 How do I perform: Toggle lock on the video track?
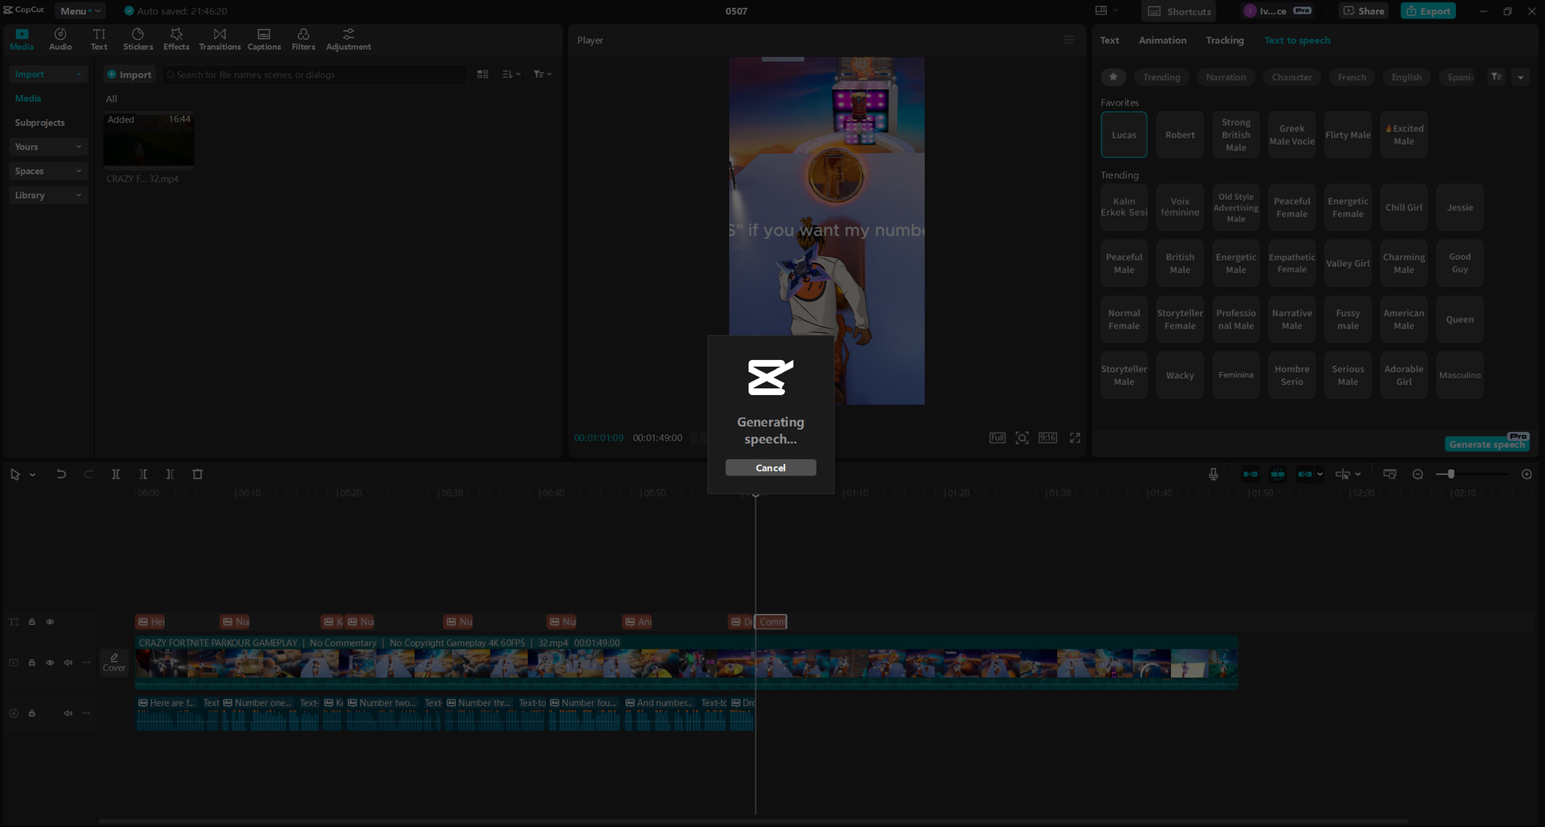tap(32, 662)
